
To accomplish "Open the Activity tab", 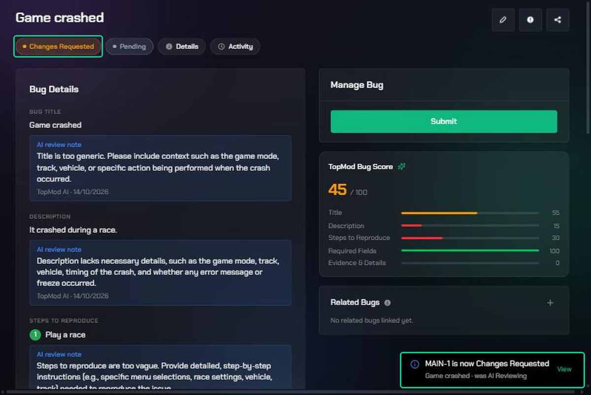I will [235, 46].
